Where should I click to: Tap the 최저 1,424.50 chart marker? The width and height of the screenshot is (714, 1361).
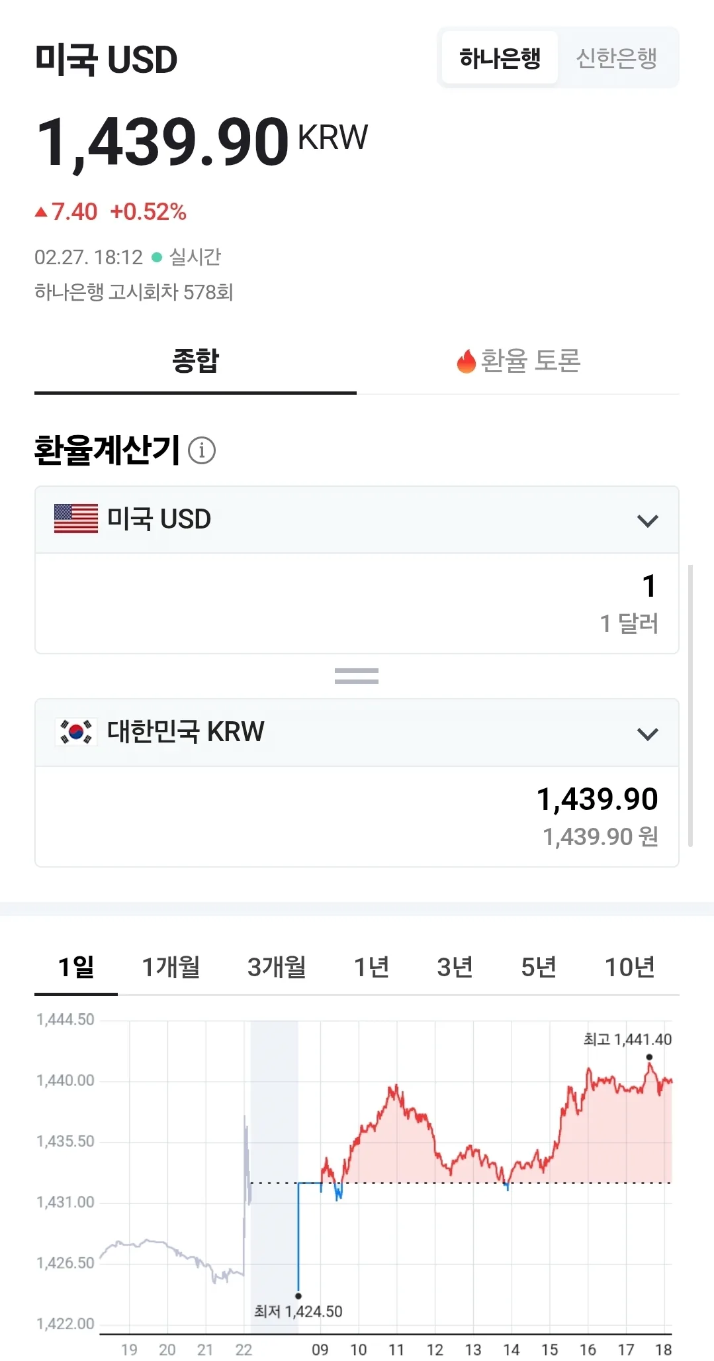(298, 1296)
